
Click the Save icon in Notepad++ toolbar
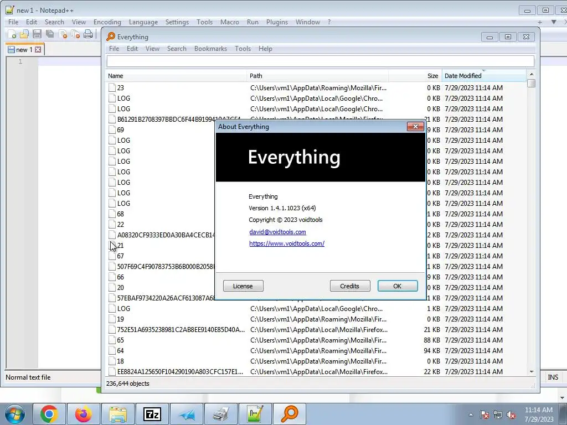(37, 34)
